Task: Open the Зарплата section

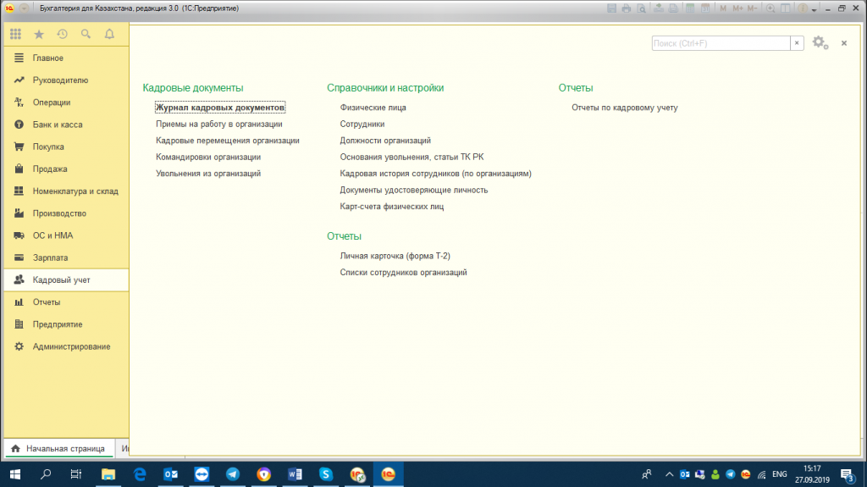Action: [x=50, y=257]
